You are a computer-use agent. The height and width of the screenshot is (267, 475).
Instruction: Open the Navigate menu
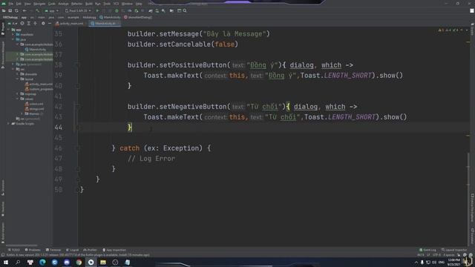point(39,4)
